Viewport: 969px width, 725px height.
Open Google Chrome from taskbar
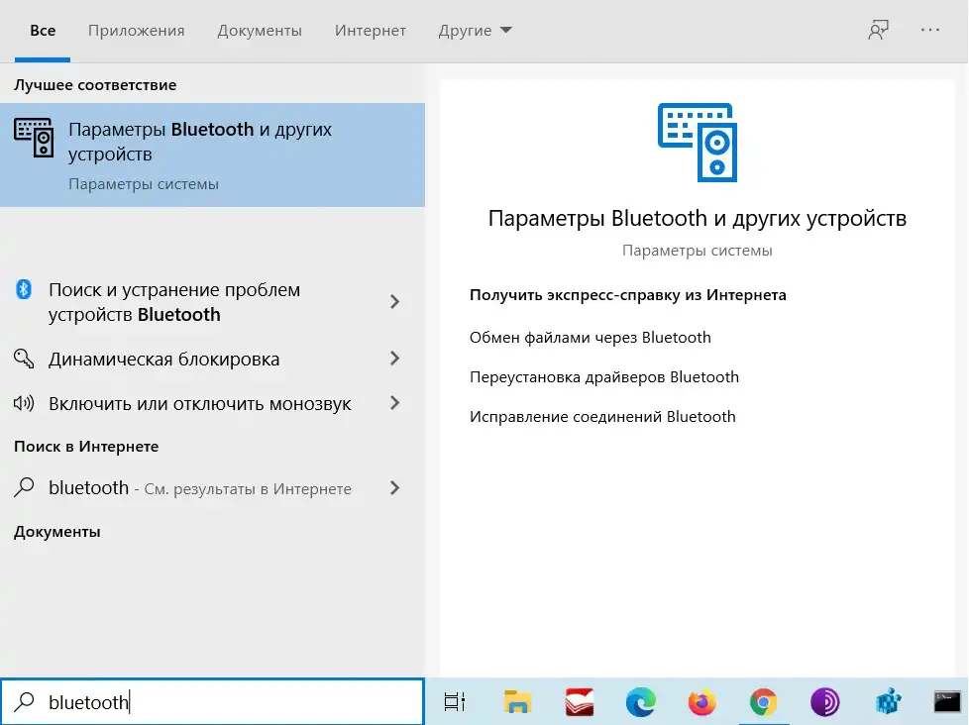point(763,701)
